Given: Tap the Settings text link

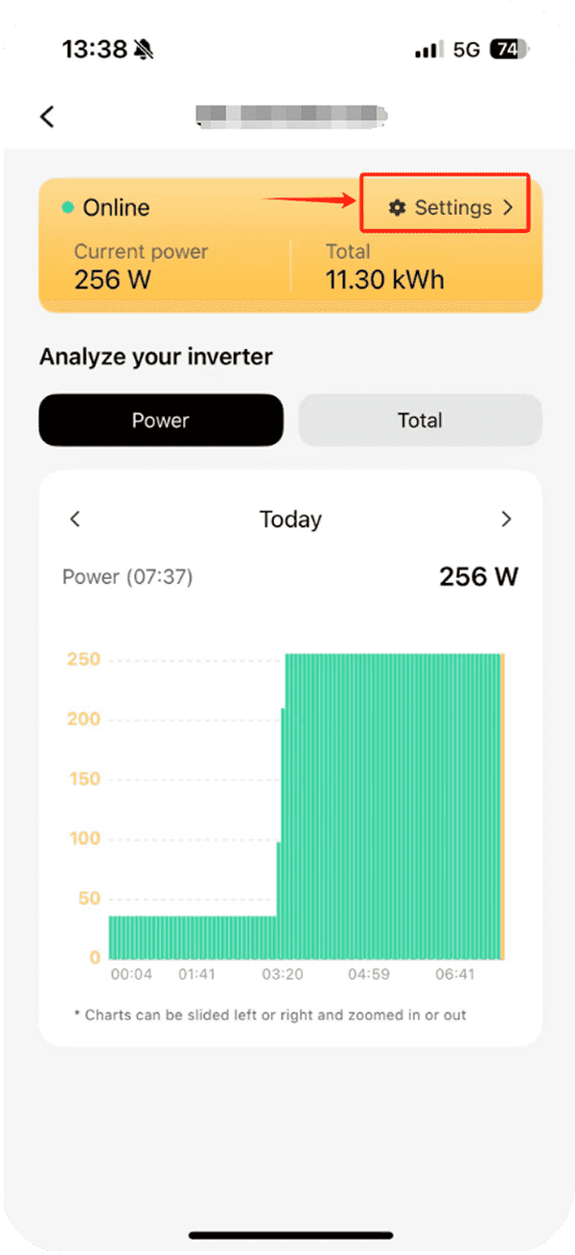Looking at the screenshot, I should 452,207.
